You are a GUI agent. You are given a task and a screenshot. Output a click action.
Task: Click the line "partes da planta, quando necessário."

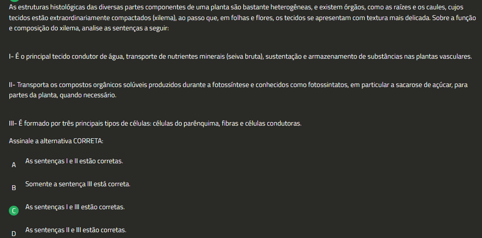point(63,95)
